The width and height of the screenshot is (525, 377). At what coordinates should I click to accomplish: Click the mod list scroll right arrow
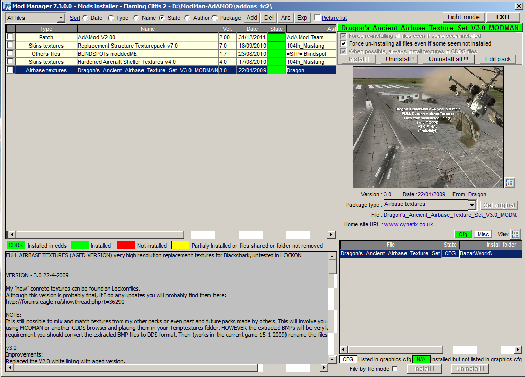pos(331,234)
